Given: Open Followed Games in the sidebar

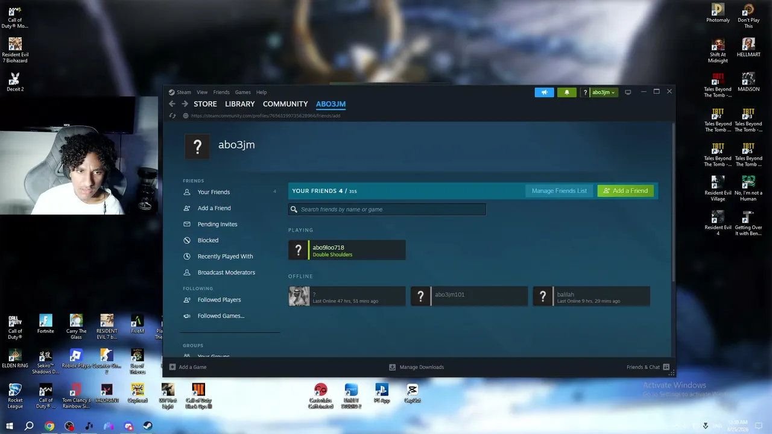Looking at the screenshot, I should pyautogui.click(x=221, y=316).
